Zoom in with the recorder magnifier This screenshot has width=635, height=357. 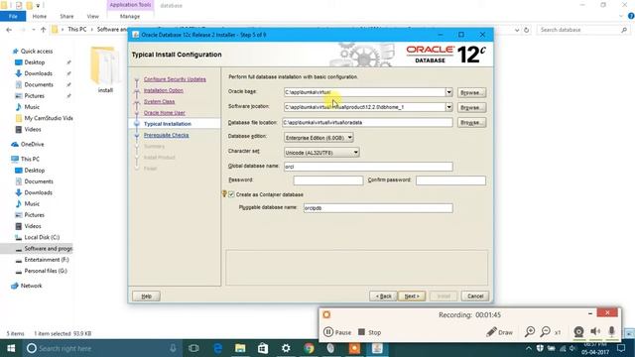pos(530,332)
